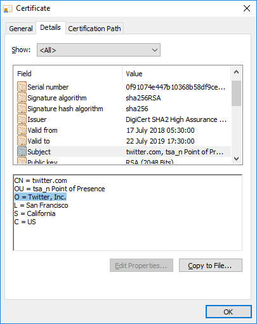Open the Show filter dropdown
The width and height of the screenshot is (257, 324).
[x=98, y=50]
